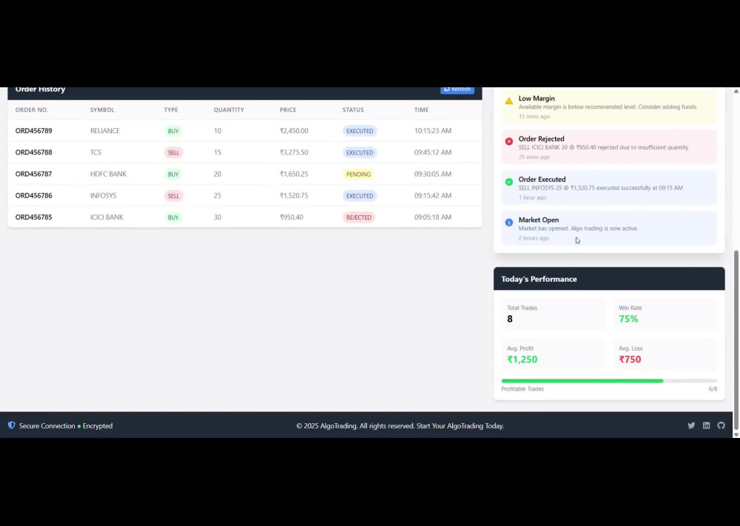Click the Order Rejected red cross icon

(x=509, y=141)
